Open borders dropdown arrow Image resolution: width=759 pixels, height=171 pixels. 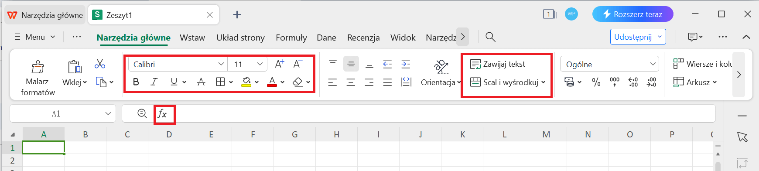pyautogui.click(x=231, y=82)
